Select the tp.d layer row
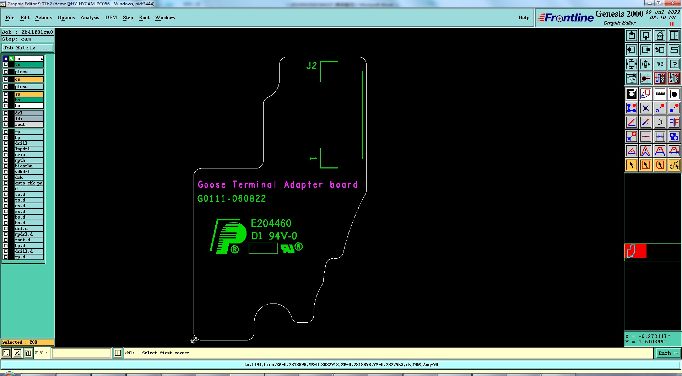 click(x=29, y=257)
